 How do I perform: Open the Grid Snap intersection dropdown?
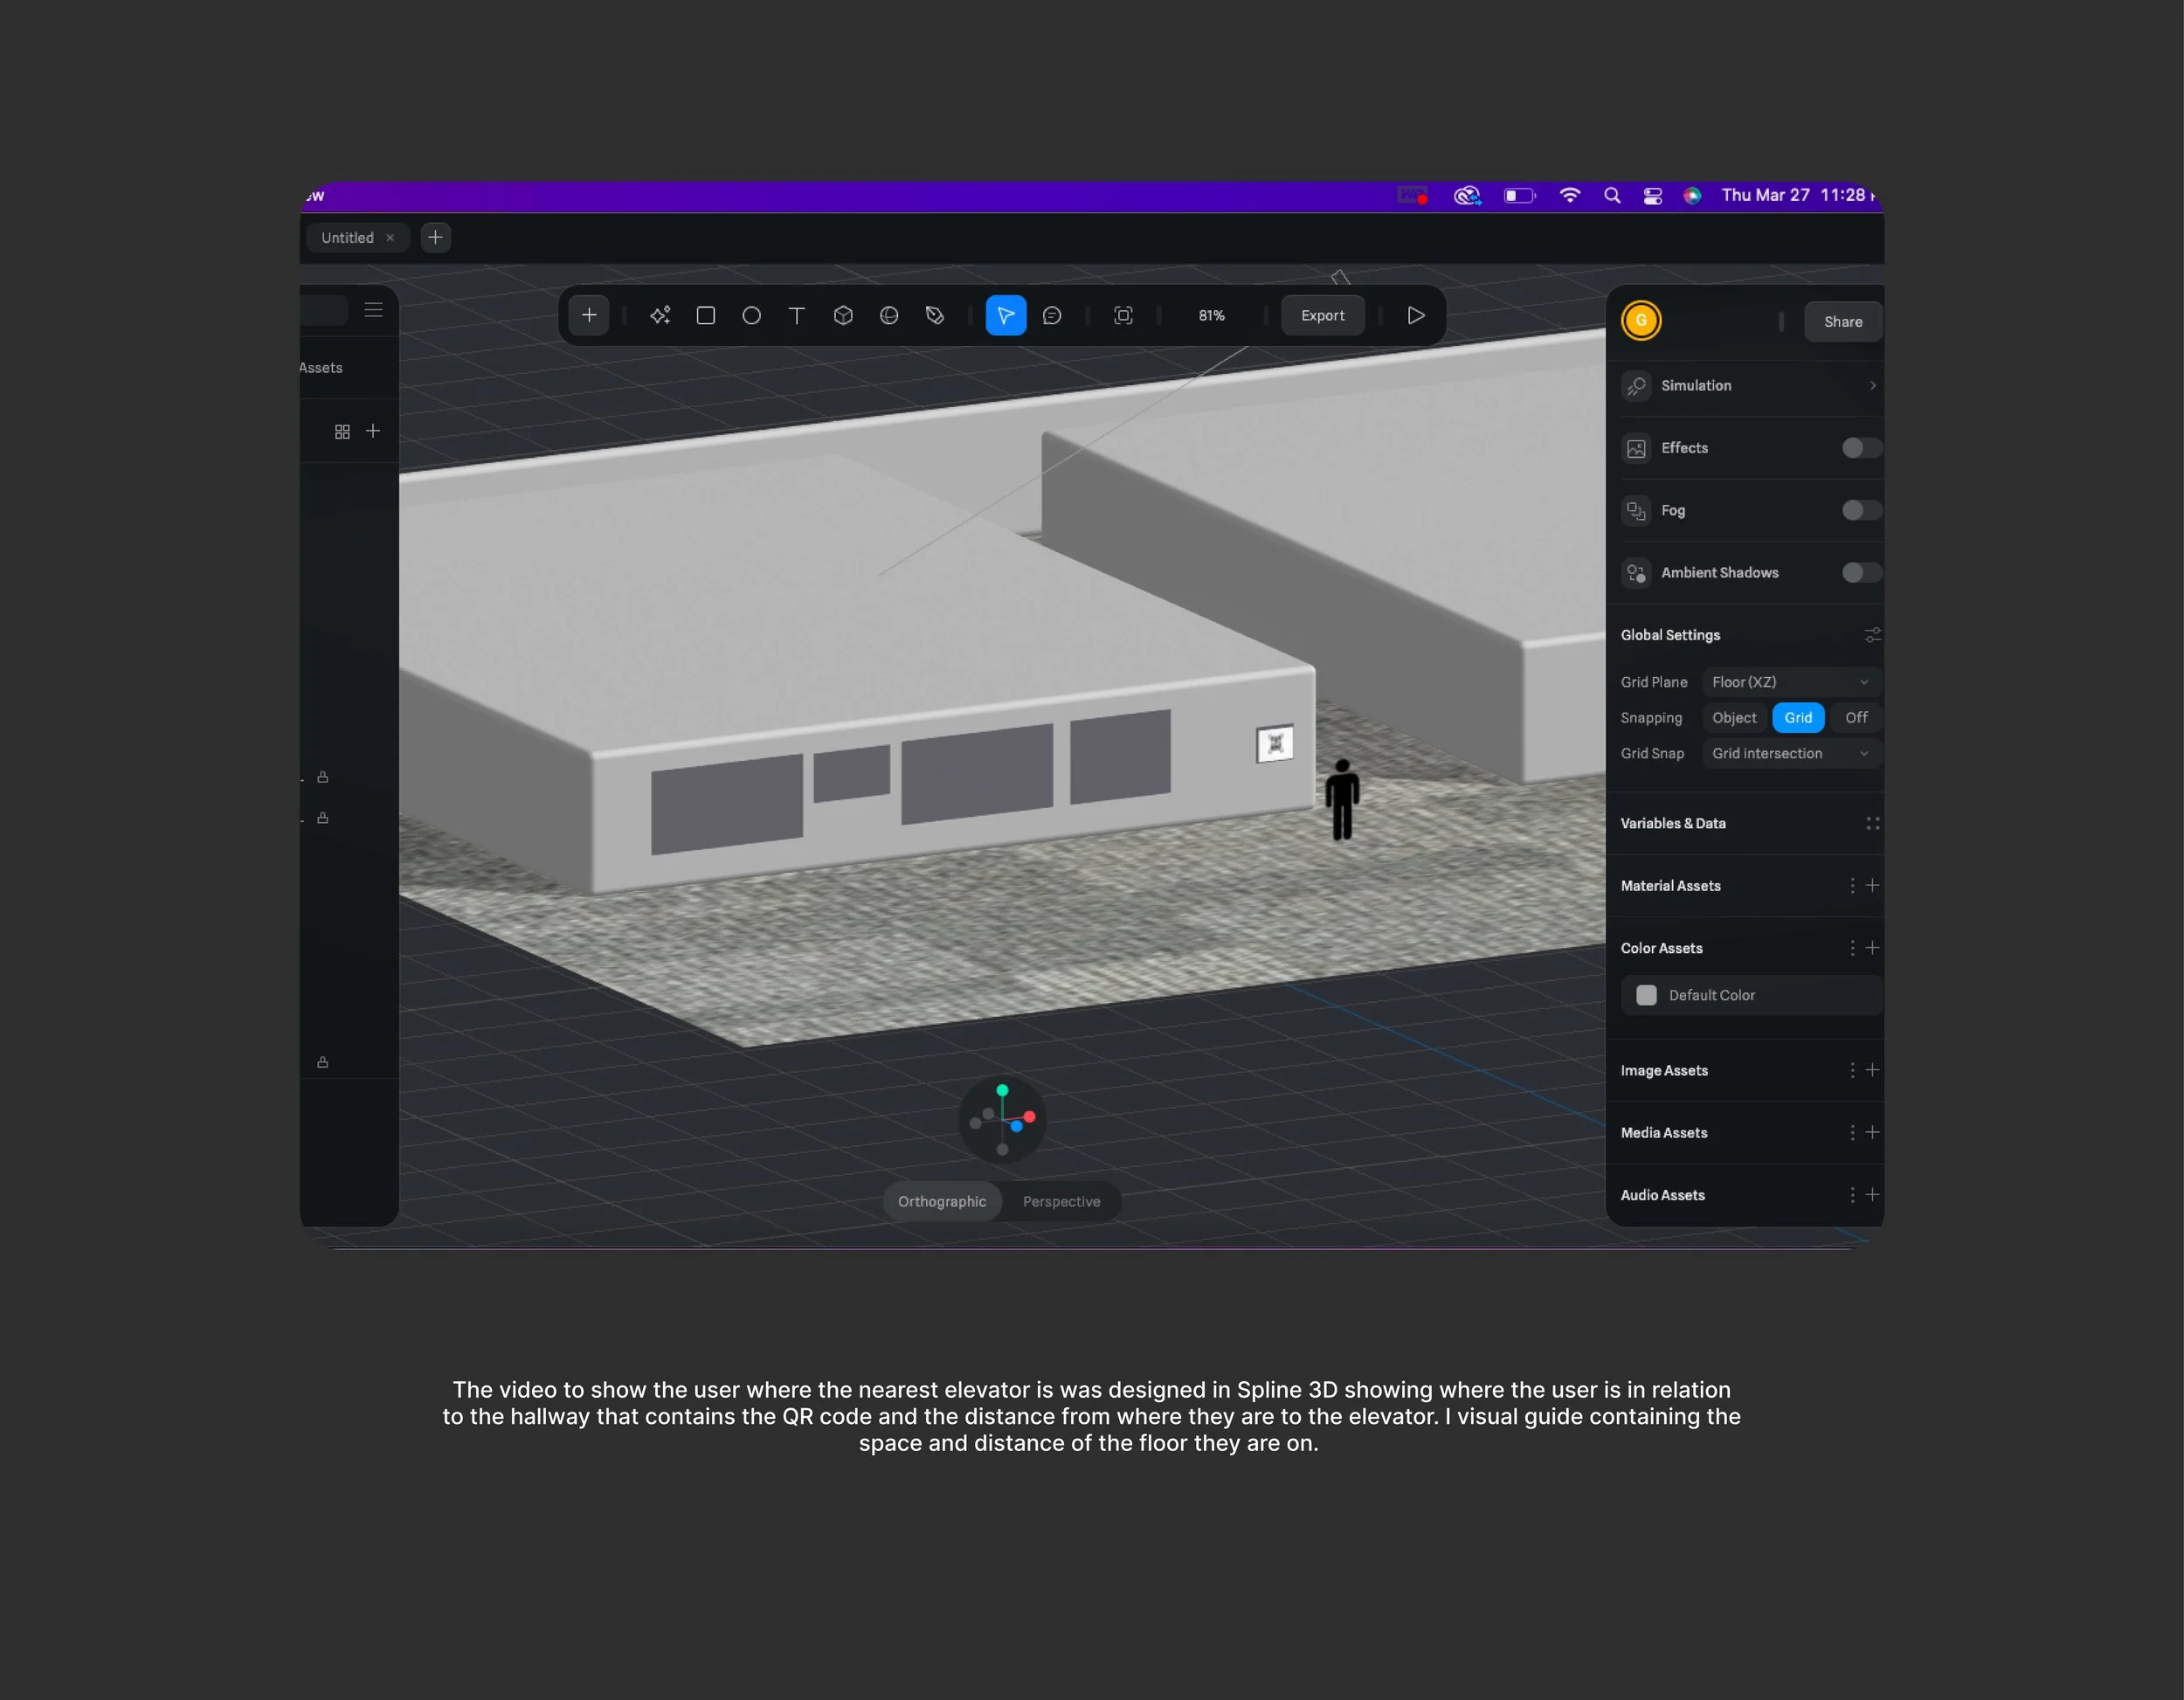click(1789, 754)
